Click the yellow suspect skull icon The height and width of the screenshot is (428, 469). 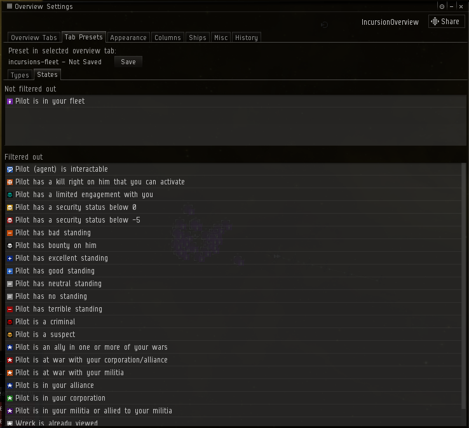click(x=10, y=335)
